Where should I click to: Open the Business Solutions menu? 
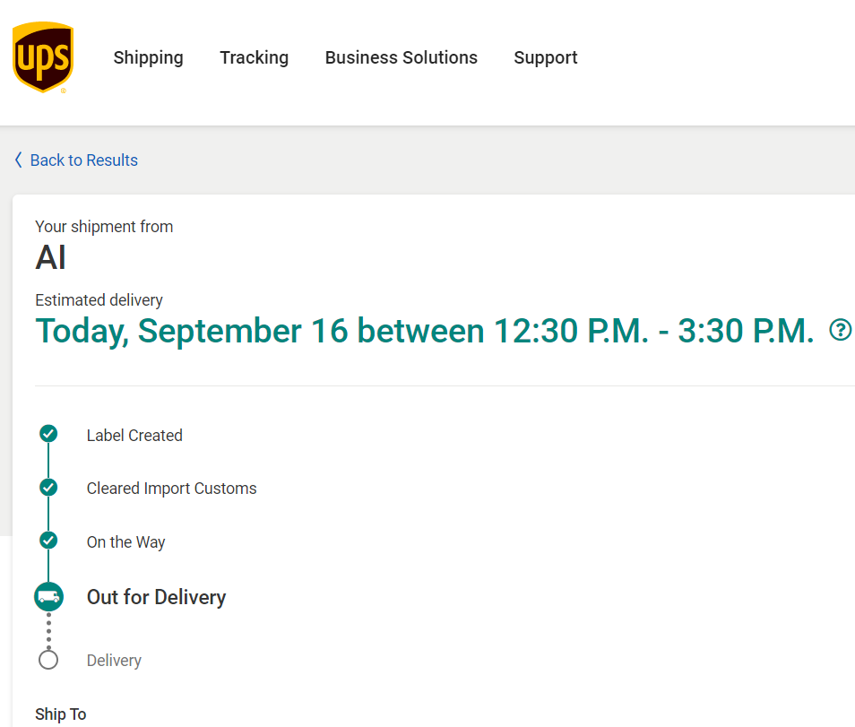[402, 57]
